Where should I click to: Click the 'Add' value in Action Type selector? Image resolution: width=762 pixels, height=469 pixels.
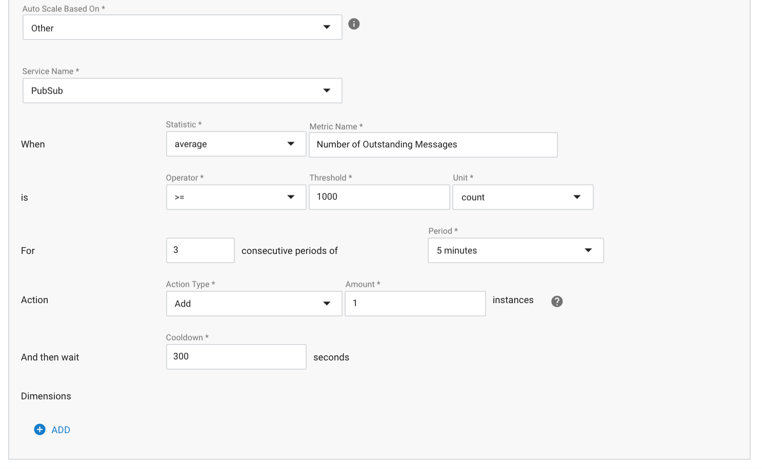point(183,304)
